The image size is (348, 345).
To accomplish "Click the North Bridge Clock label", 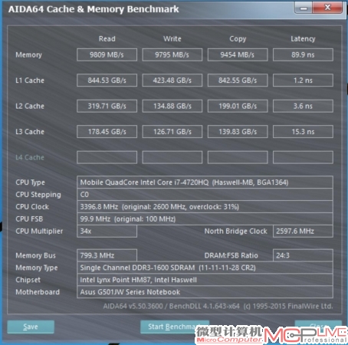I will [x=235, y=231].
